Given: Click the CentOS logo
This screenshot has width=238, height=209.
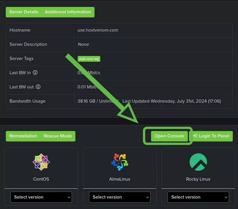Looking at the screenshot, I should click(x=41, y=162).
